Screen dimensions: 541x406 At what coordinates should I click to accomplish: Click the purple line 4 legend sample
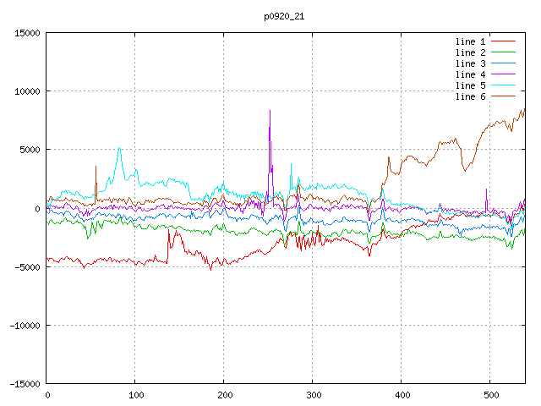[504, 74]
